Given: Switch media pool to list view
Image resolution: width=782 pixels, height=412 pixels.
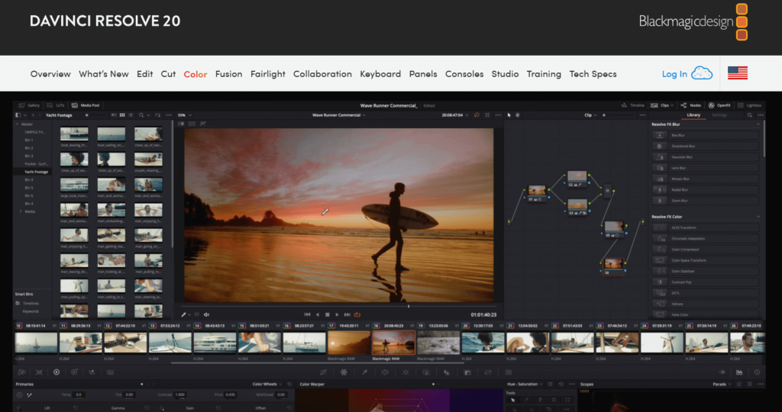Looking at the screenshot, I should (131, 115).
